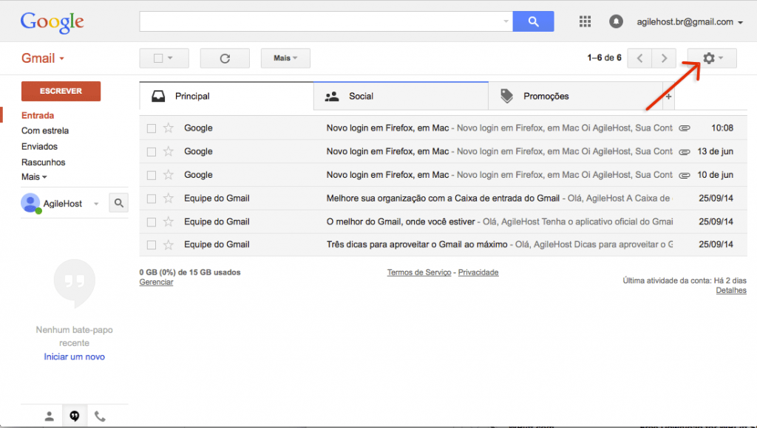Click the paperclip on the 13 de jun email
The height and width of the screenshot is (428, 757).
click(684, 152)
